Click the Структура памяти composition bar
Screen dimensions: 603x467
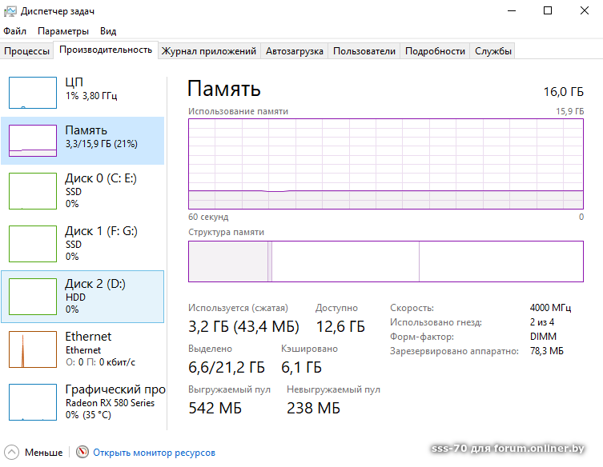click(385, 261)
